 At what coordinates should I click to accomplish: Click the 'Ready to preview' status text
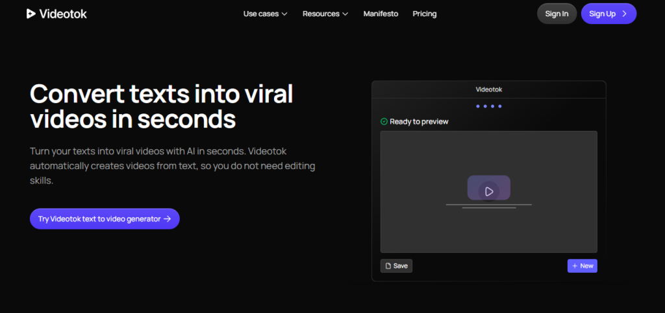tap(419, 122)
